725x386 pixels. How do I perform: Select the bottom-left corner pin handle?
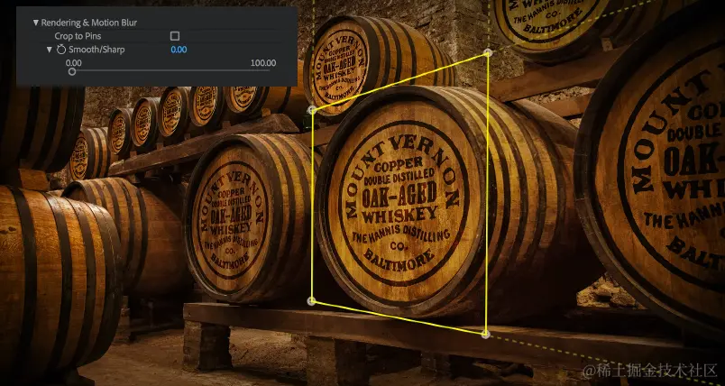coord(312,301)
